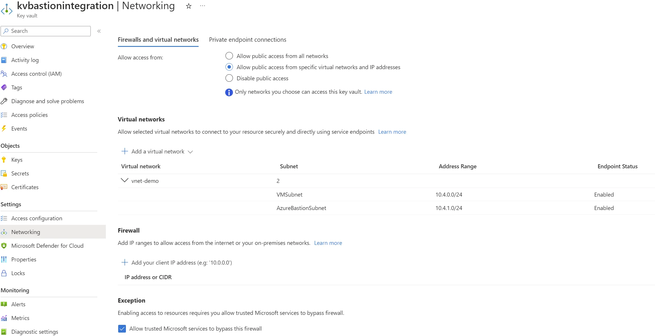The height and width of the screenshot is (336, 655).
Task: Click Enabled status in VMSubnet row
Action: 604,195
